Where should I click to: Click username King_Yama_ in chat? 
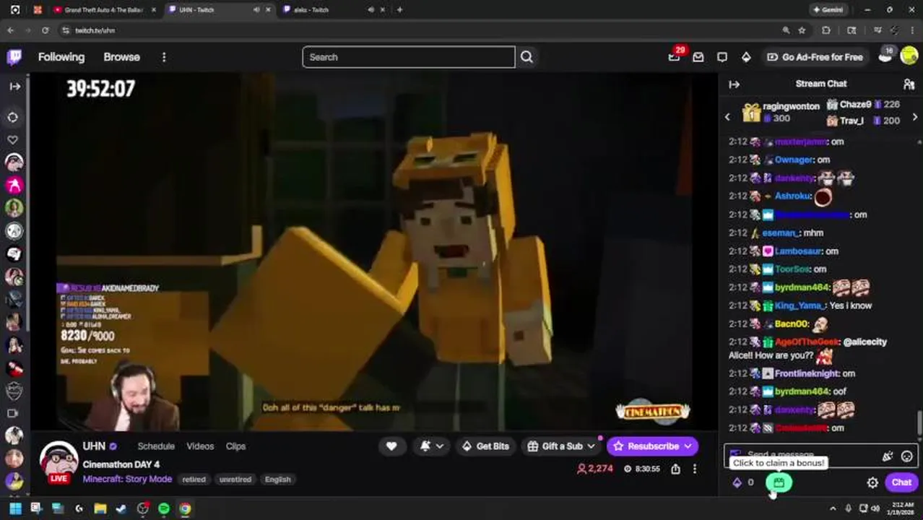point(799,305)
